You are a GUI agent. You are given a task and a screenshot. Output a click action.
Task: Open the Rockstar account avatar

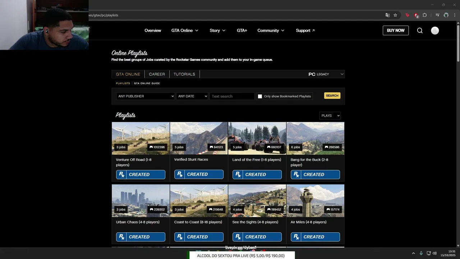point(435,31)
